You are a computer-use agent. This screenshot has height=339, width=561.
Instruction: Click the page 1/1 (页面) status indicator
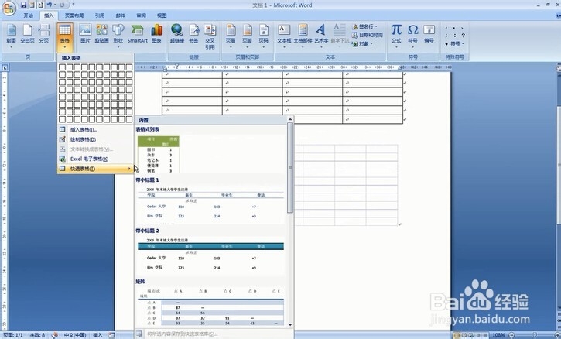point(13,335)
